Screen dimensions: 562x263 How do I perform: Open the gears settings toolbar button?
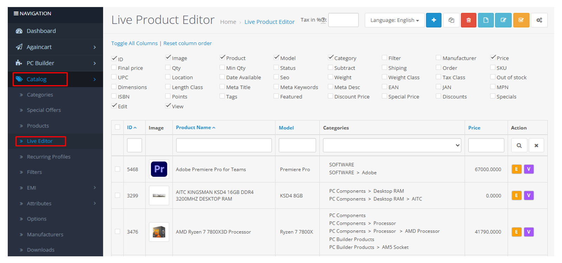[539, 20]
